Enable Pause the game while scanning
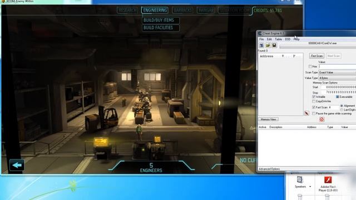356x200 pixels. pyautogui.click(x=314, y=113)
